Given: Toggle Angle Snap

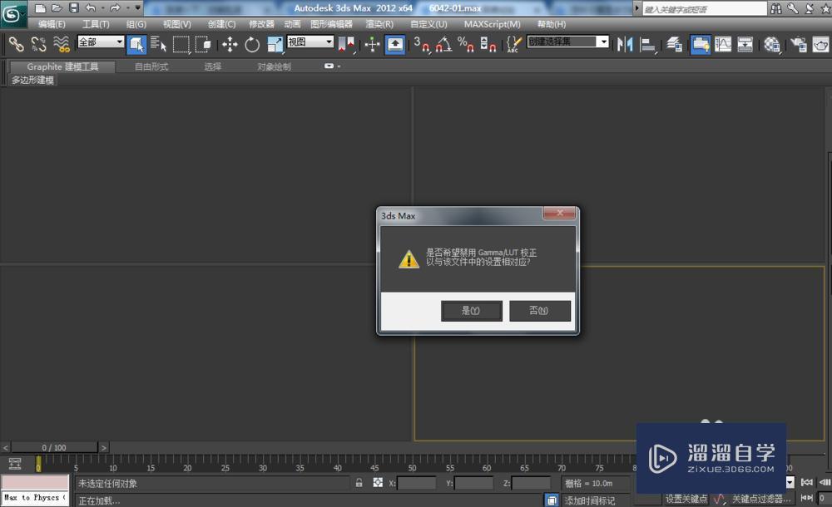Looking at the screenshot, I should (443, 45).
